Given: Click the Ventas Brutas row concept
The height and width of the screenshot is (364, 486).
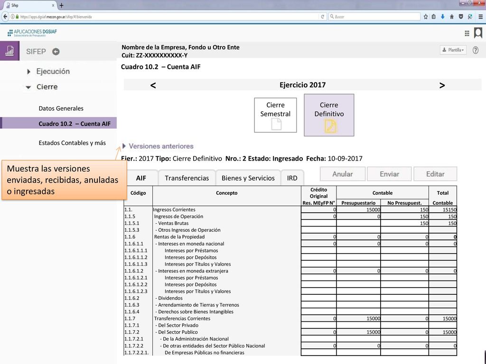Looking at the screenshot, I should [173, 223].
